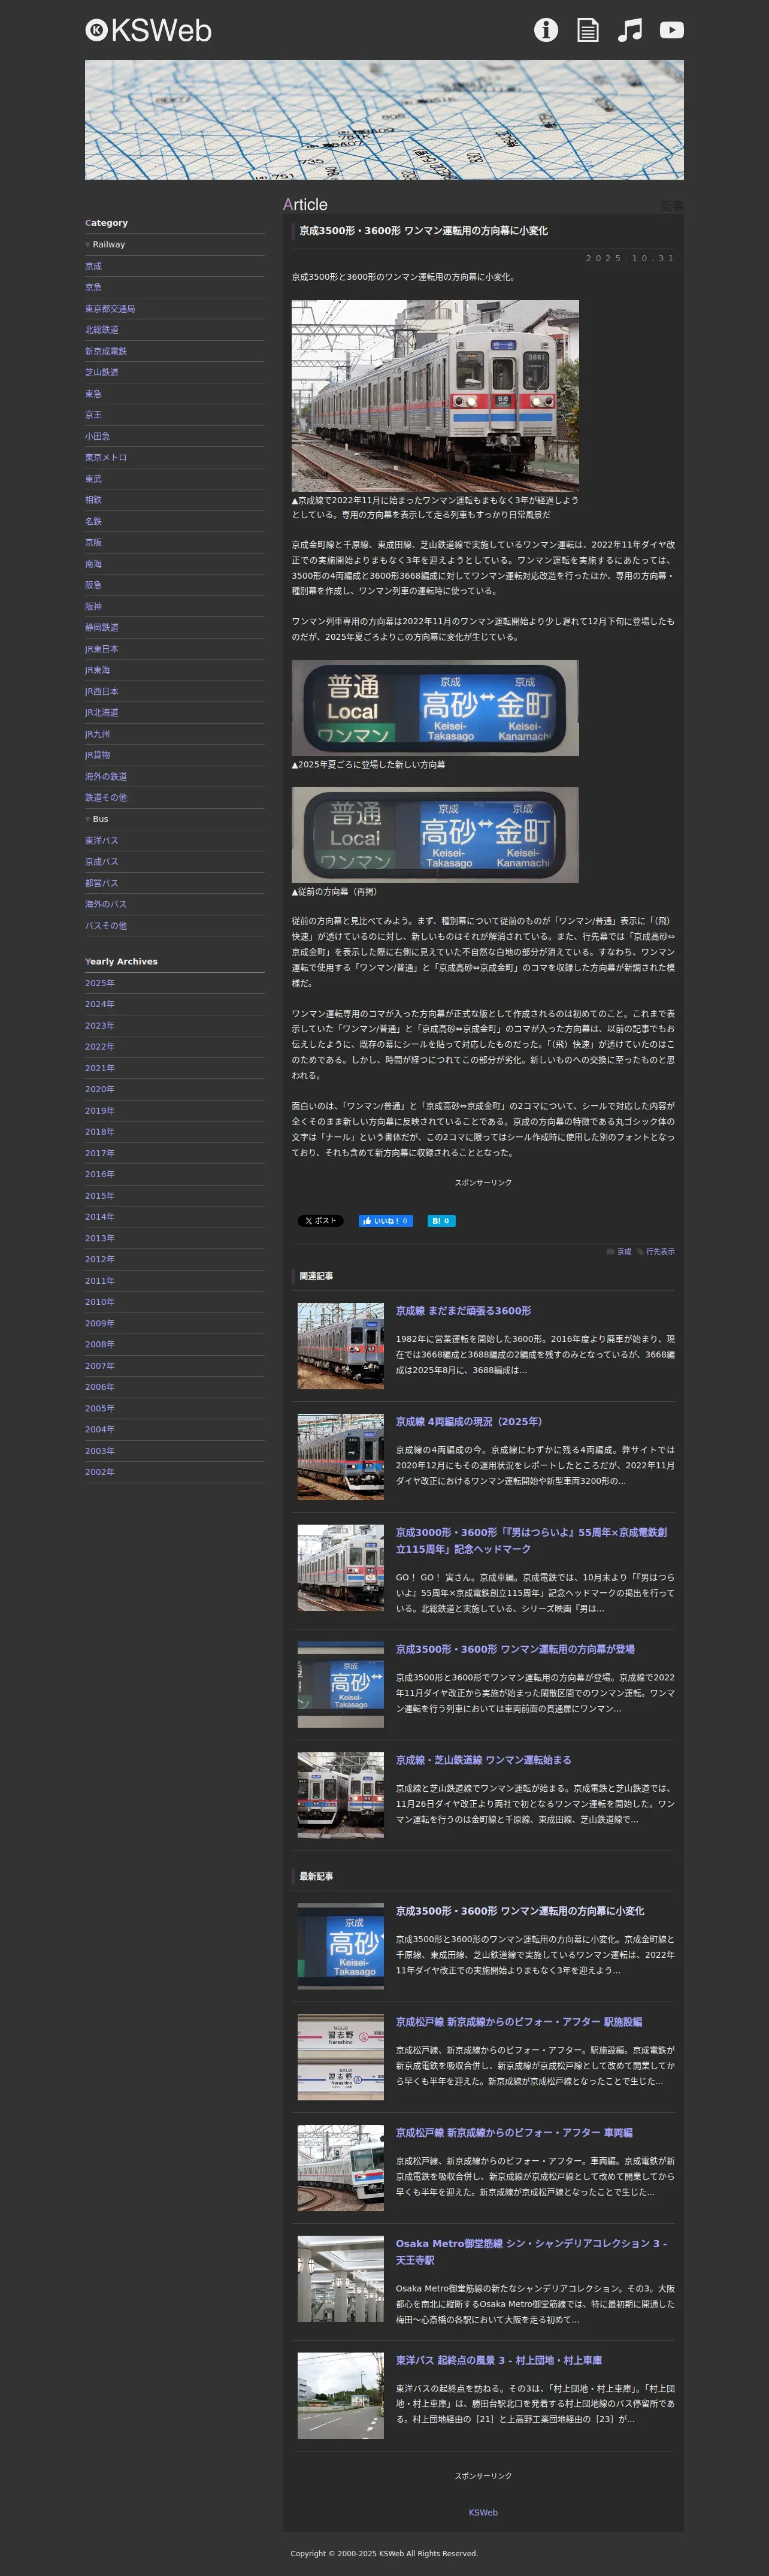Open the 2025年 yearly archive
The width and height of the screenshot is (769, 2576).
coord(100,983)
